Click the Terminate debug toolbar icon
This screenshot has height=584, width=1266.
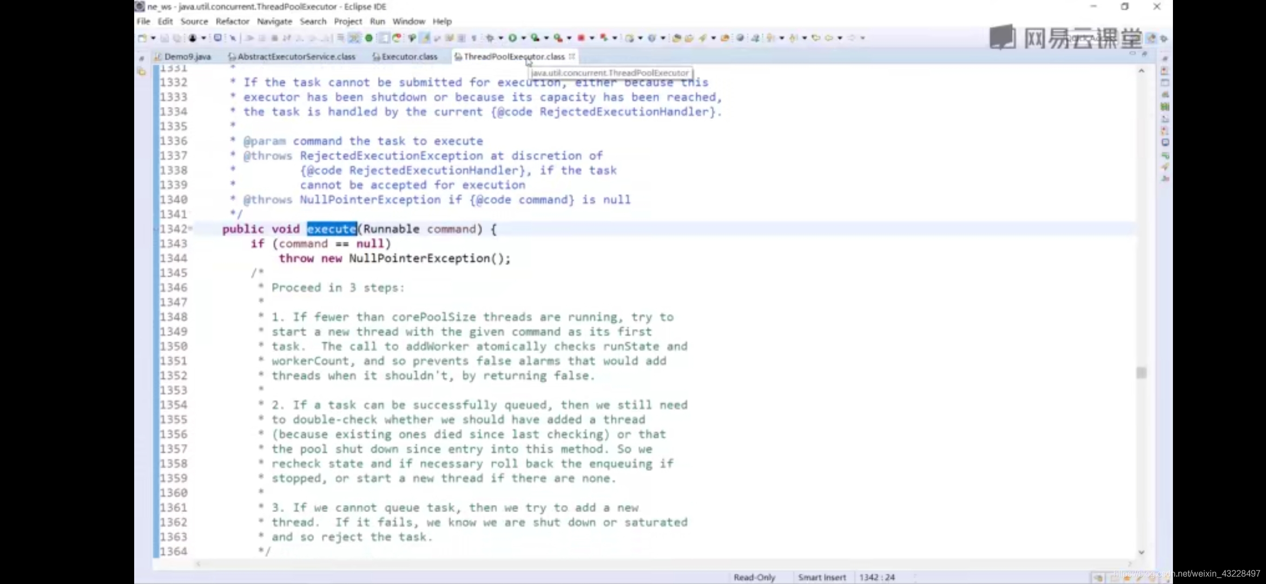[x=274, y=38]
